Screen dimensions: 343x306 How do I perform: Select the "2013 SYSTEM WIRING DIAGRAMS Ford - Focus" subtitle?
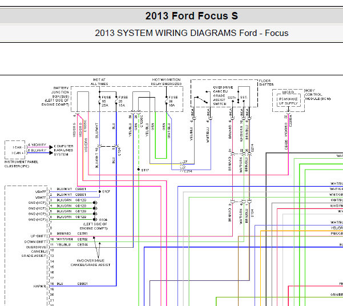[191, 33]
